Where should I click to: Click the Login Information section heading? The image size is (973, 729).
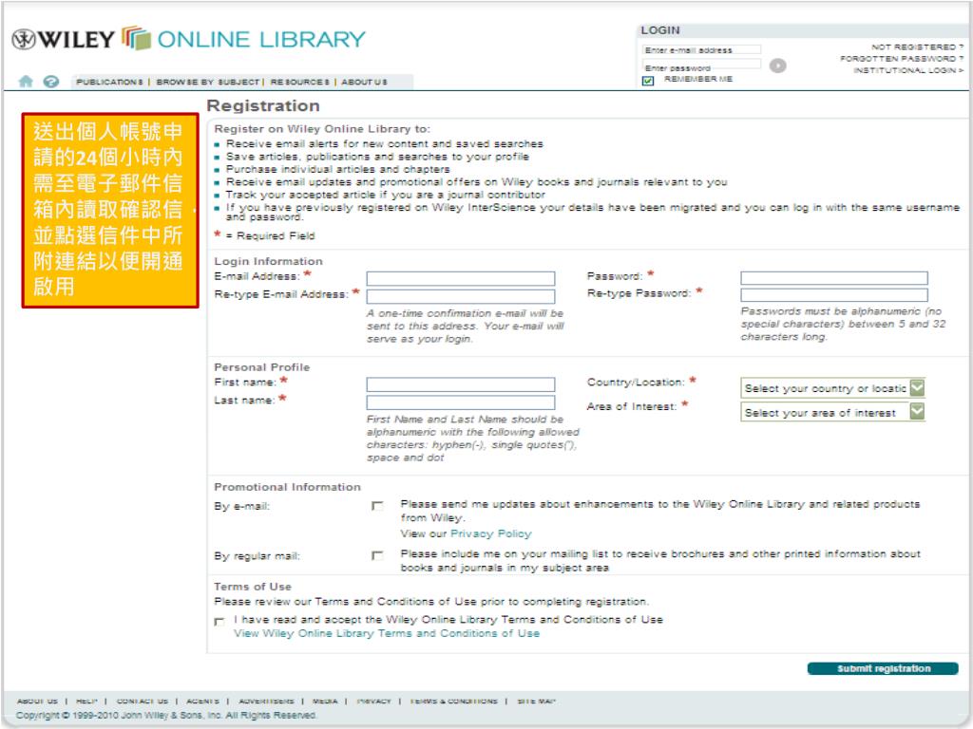click(268, 261)
